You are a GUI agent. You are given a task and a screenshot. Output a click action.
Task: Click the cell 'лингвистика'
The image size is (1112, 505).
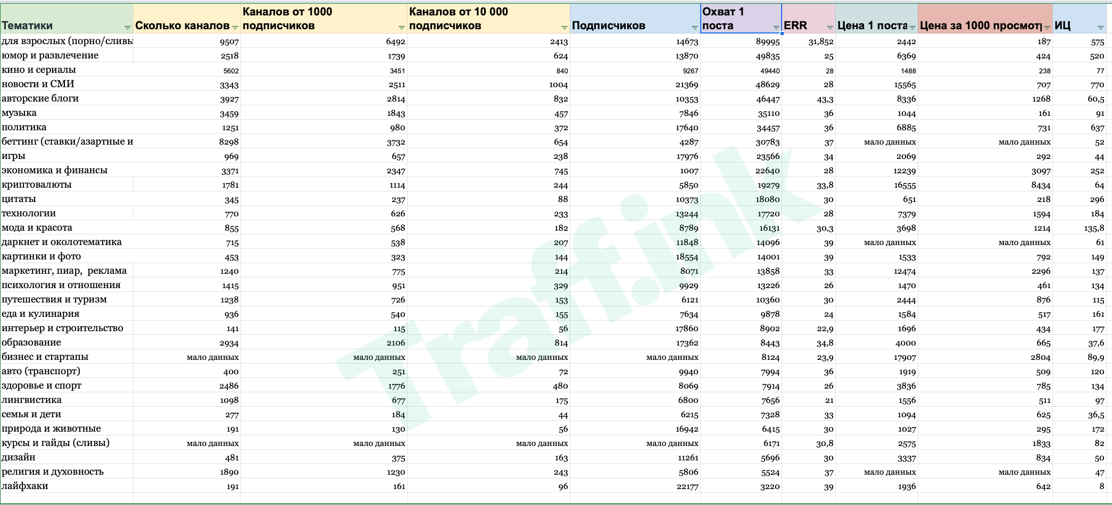[x=67, y=400]
